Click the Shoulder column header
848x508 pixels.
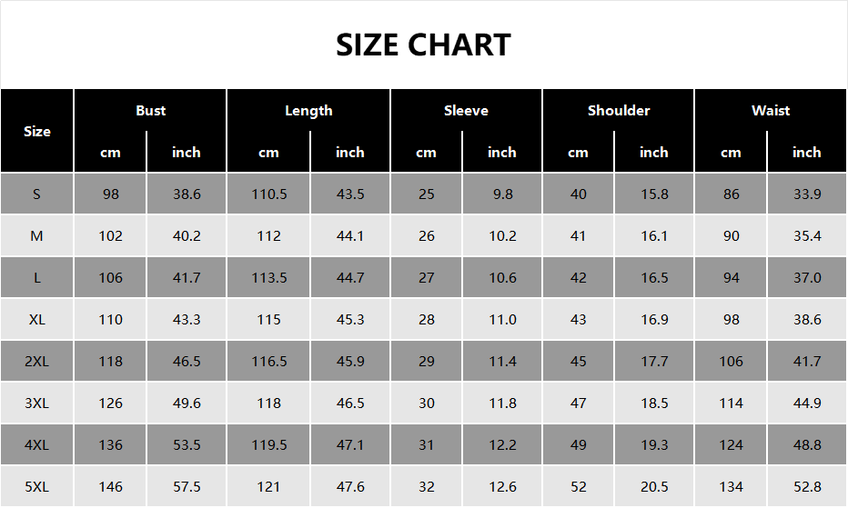(x=619, y=110)
